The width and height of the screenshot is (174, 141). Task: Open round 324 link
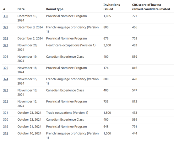(x=6, y=79)
